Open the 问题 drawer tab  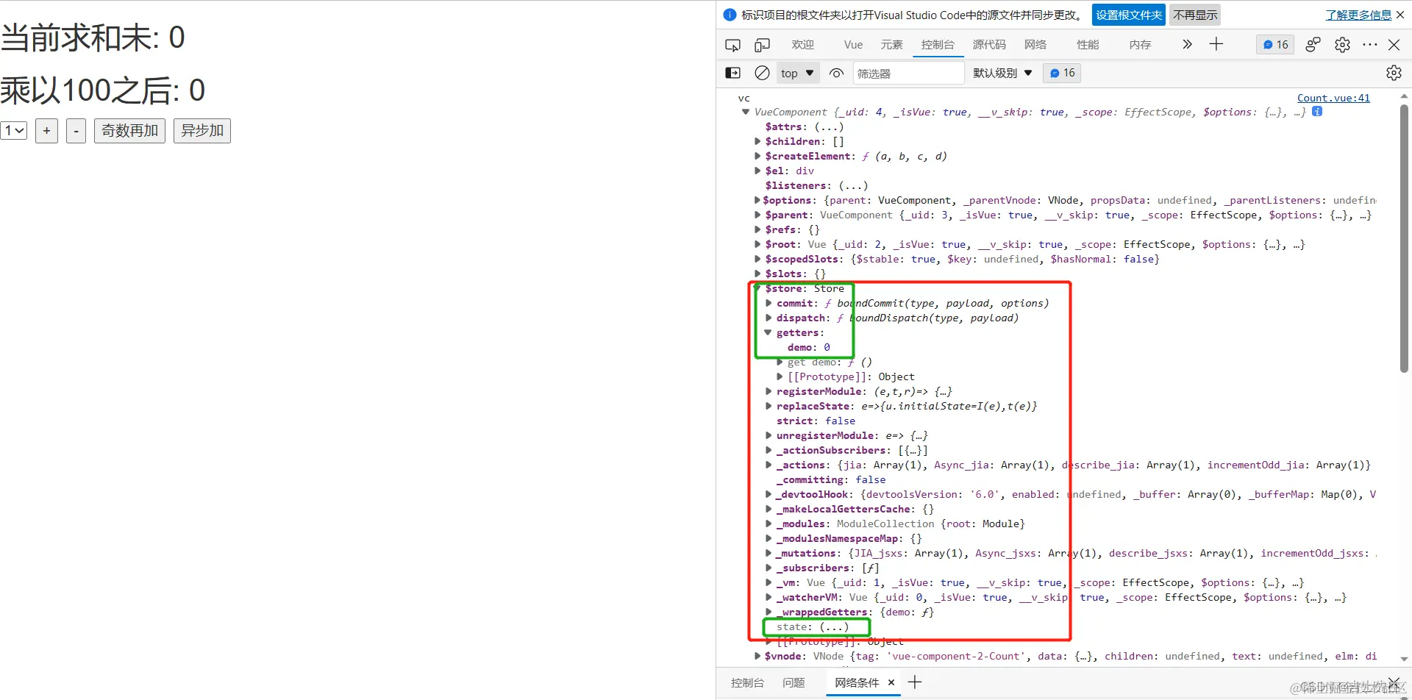pos(794,682)
